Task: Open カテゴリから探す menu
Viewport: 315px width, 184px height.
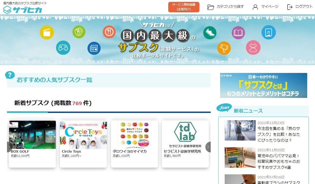Action: point(230,7)
